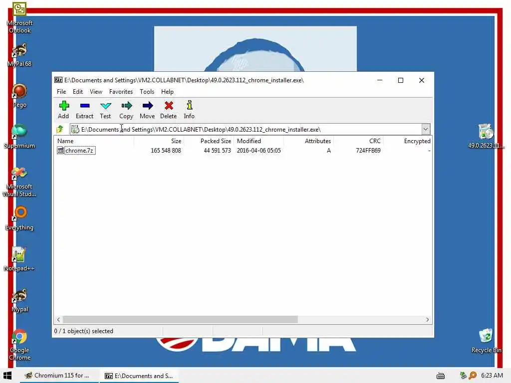The width and height of the screenshot is (511, 383).
Task: Select the Pego desktop icon
Action: click(x=19, y=96)
